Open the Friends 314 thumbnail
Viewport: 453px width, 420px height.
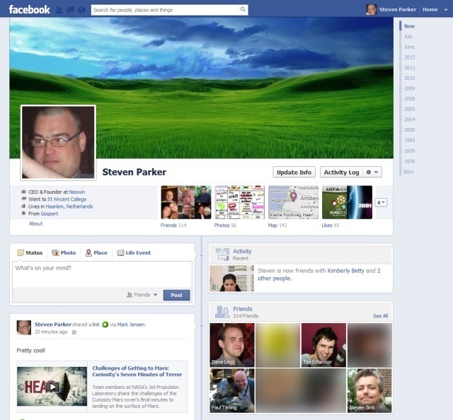(x=186, y=202)
